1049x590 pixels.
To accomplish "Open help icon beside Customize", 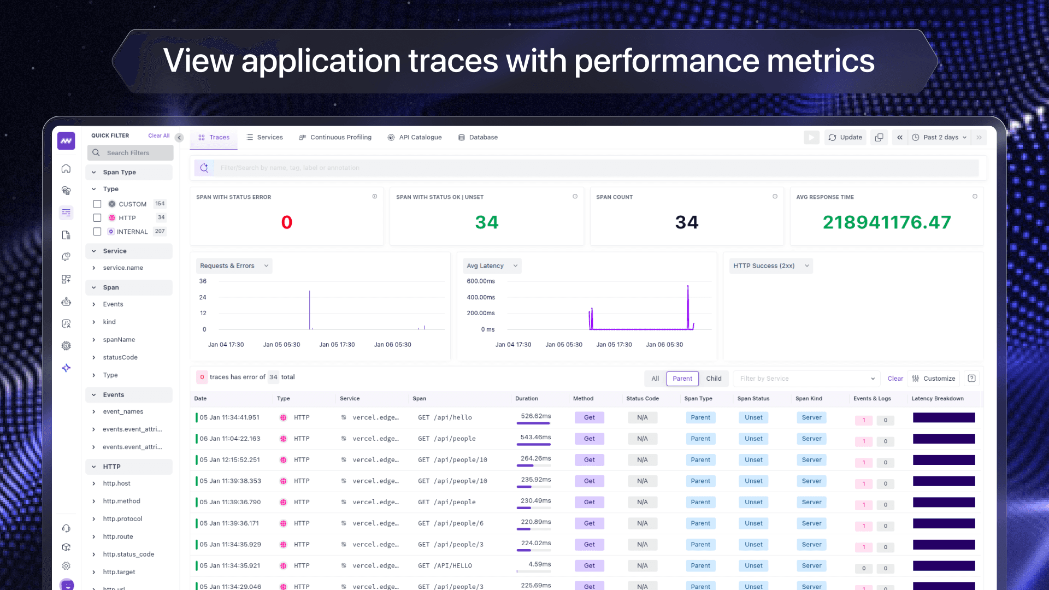I will point(972,379).
